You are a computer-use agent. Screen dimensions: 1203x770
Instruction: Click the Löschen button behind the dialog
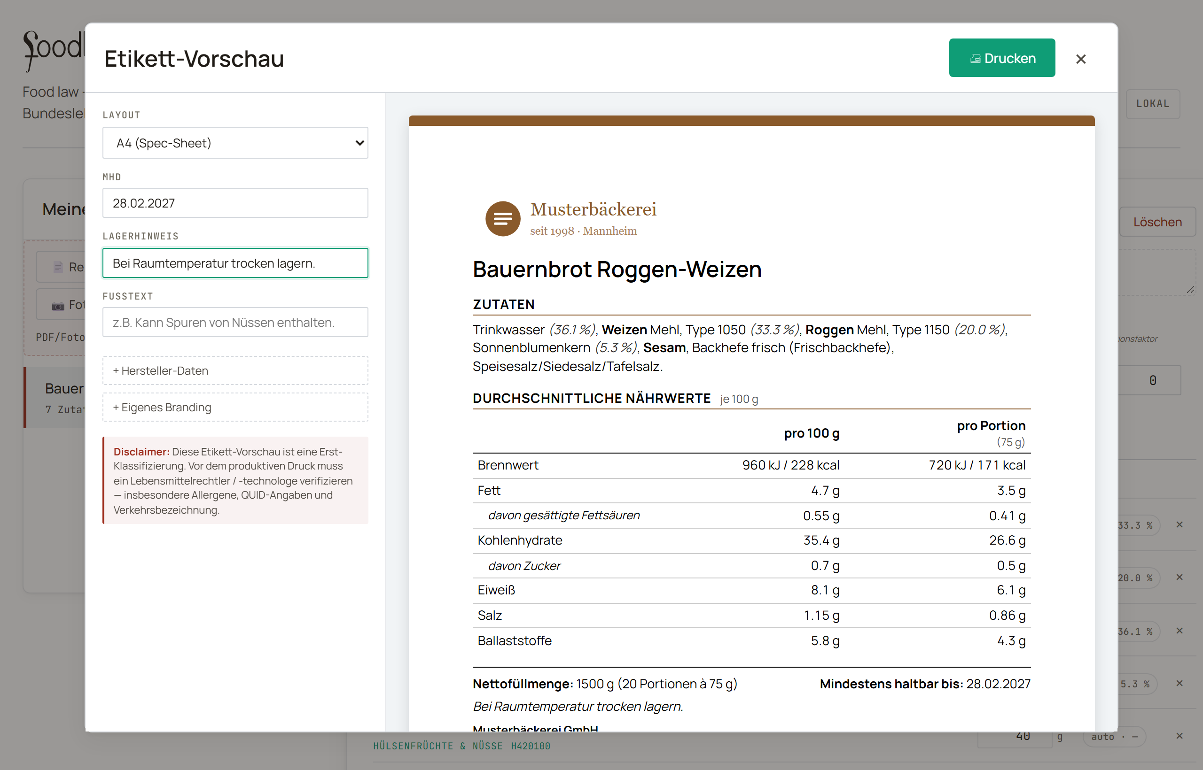coord(1157,222)
